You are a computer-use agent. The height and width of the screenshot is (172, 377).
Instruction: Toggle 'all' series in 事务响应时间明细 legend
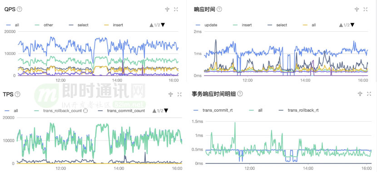[255, 110]
